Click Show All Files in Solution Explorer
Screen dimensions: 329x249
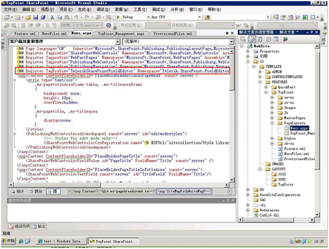[253, 39]
